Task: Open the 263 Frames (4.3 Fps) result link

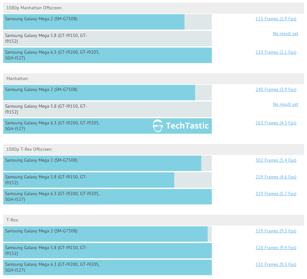Action: [x=276, y=123]
